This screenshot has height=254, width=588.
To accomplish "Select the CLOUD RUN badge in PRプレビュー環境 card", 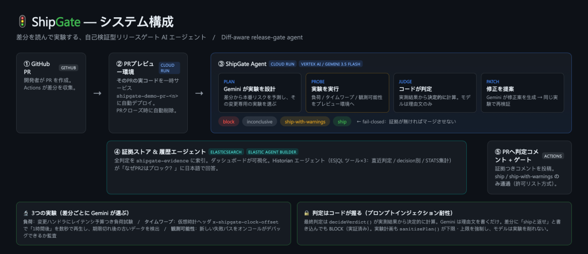I will click(x=169, y=68).
